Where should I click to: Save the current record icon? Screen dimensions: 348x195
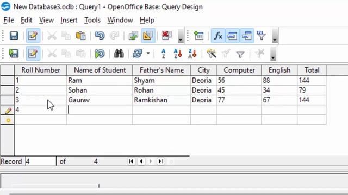(14, 54)
